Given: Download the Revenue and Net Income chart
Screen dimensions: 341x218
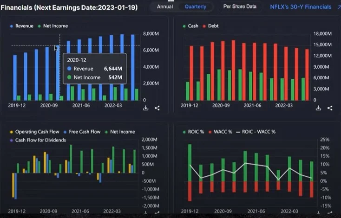Looking at the screenshot, I should [146, 108].
